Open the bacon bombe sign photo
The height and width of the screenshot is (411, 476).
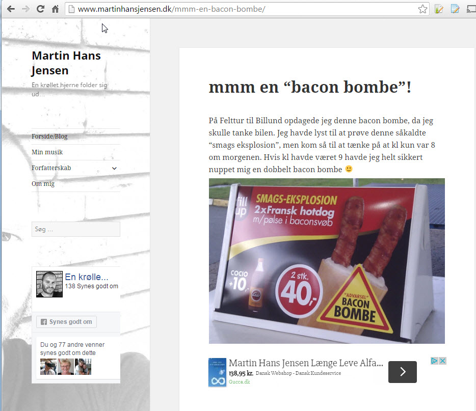click(327, 261)
